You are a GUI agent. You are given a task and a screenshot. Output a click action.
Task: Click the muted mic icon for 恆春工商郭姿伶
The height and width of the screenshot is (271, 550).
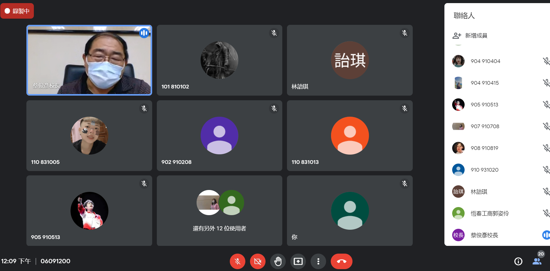[x=546, y=213]
